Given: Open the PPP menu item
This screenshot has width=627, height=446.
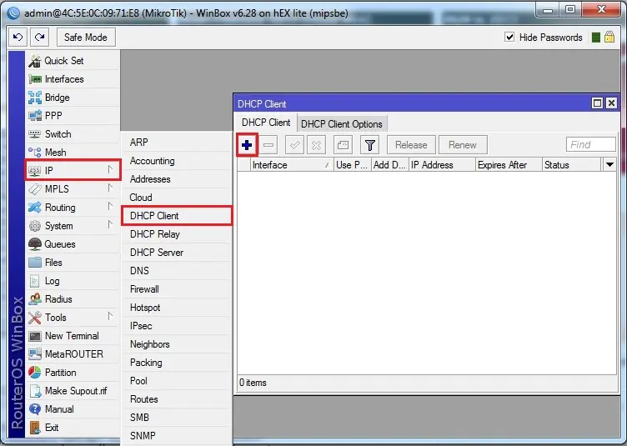Looking at the screenshot, I should click(73, 116).
